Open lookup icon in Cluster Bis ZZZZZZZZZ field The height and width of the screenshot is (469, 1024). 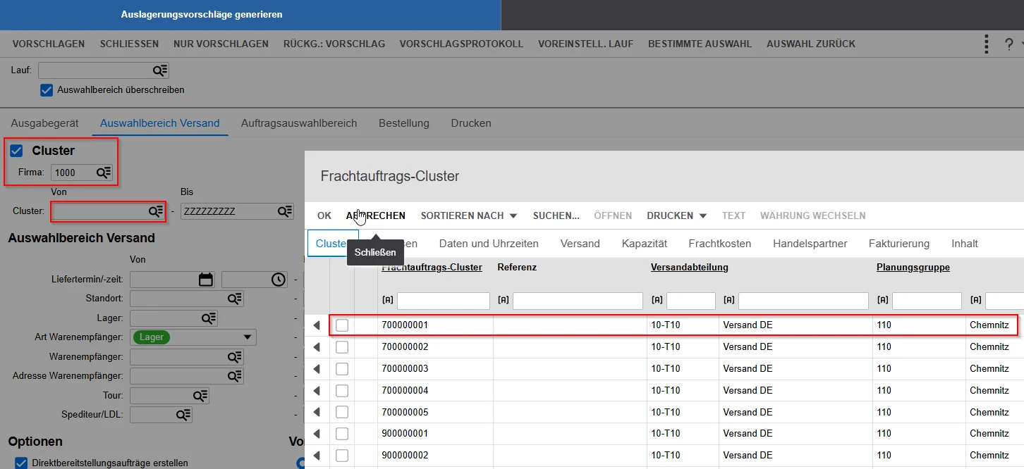285,211
